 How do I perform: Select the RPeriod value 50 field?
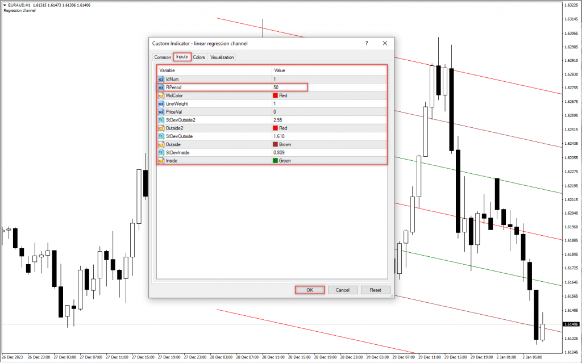click(290, 87)
